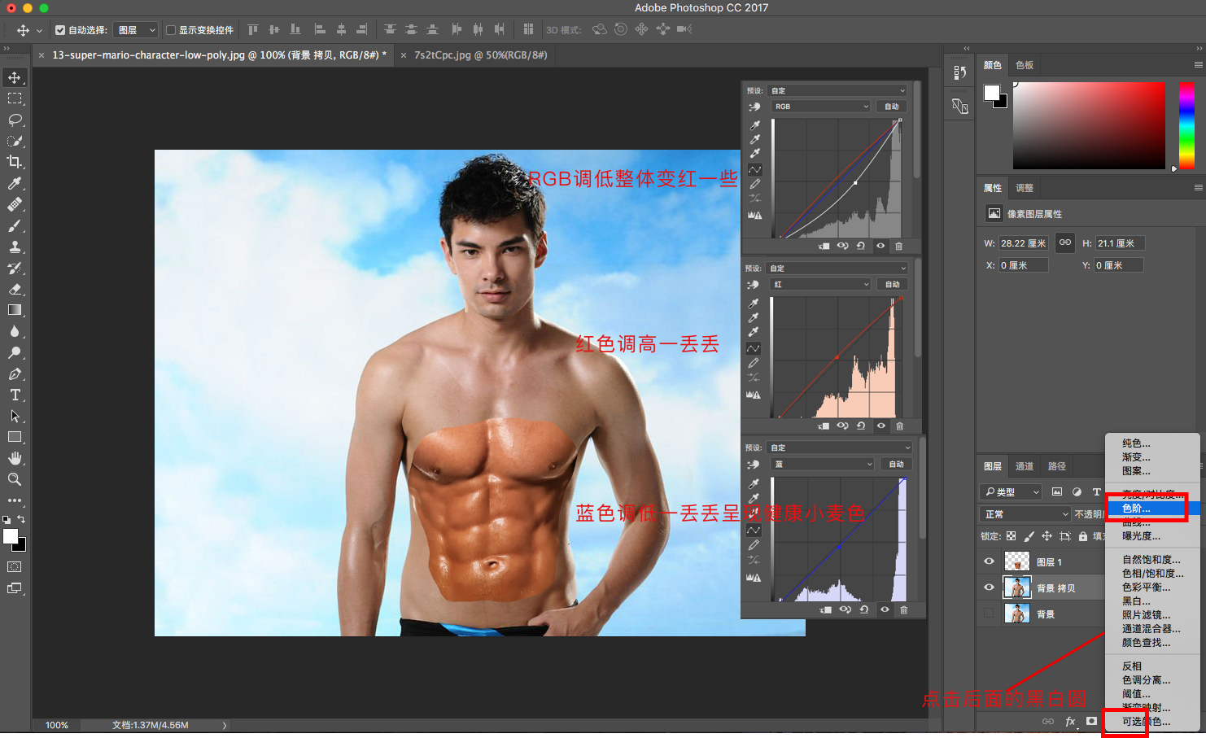Choose 色阶... from the adjustment menu
Image resolution: width=1206 pixels, height=738 pixels.
(1152, 509)
